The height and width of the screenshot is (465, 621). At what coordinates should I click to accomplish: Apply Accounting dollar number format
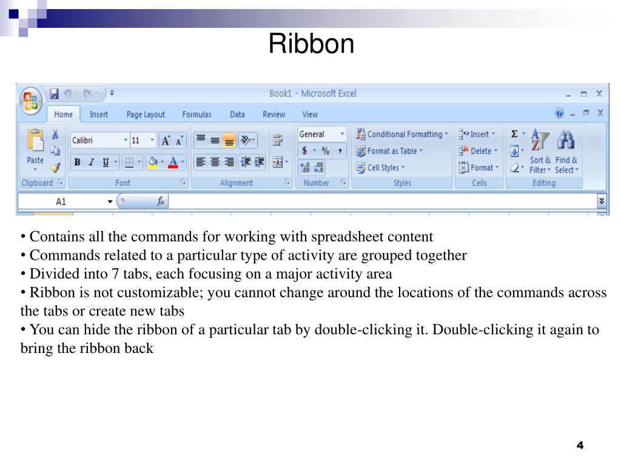(x=304, y=151)
